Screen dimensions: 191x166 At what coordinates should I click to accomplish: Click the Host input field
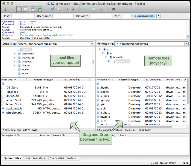tap(23, 16)
